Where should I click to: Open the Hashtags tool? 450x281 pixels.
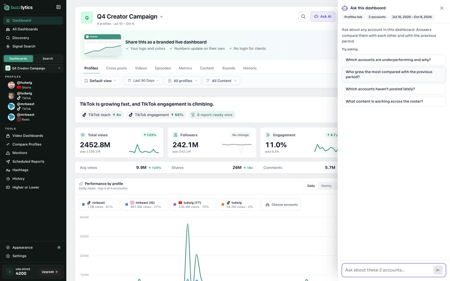coord(33,170)
